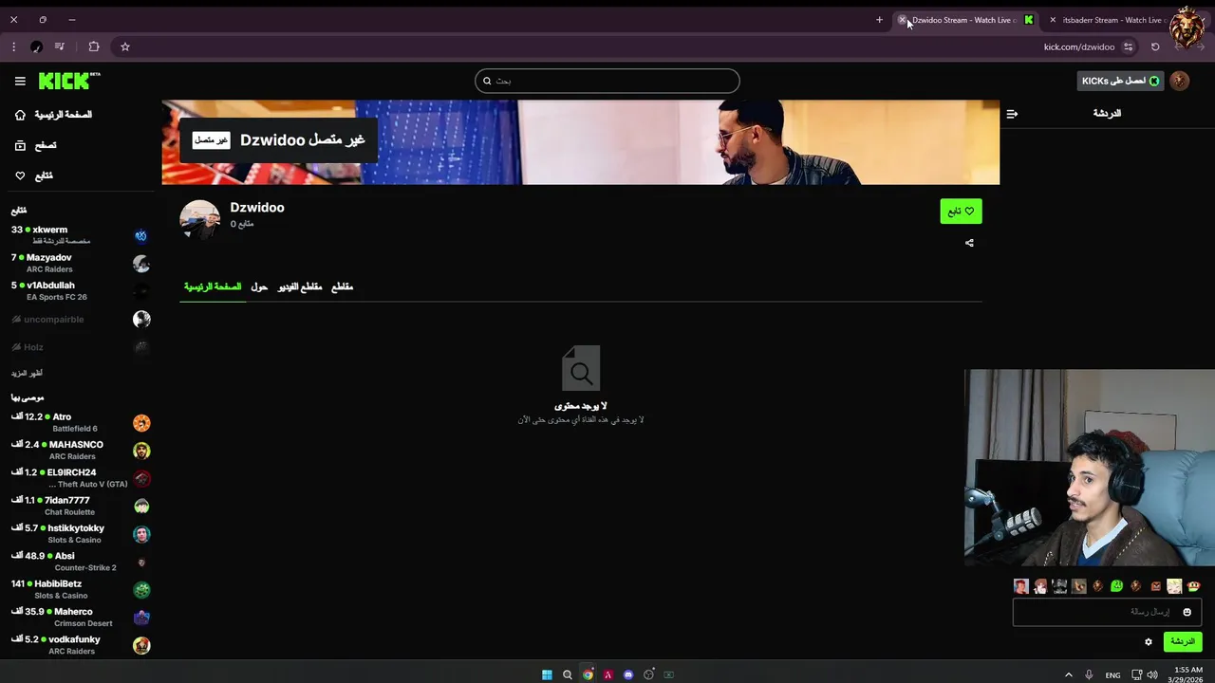The height and width of the screenshot is (683, 1215).
Task: Click the search box in Kick header
Action: click(x=607, y=81)
